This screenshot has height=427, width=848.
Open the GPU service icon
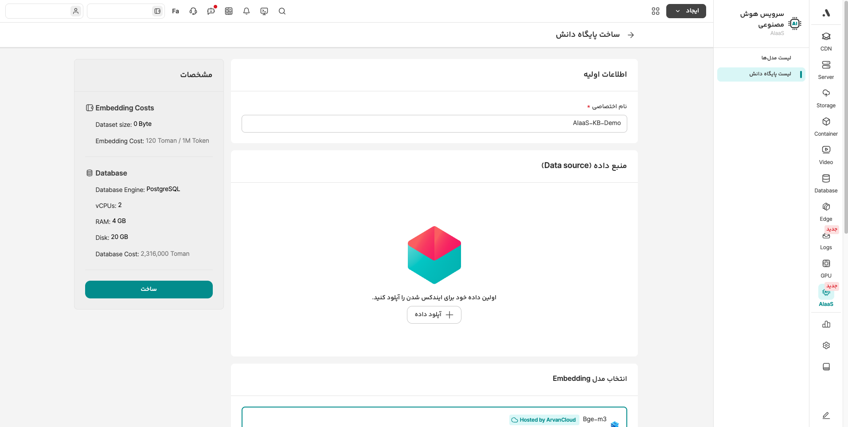click(826, 268)
